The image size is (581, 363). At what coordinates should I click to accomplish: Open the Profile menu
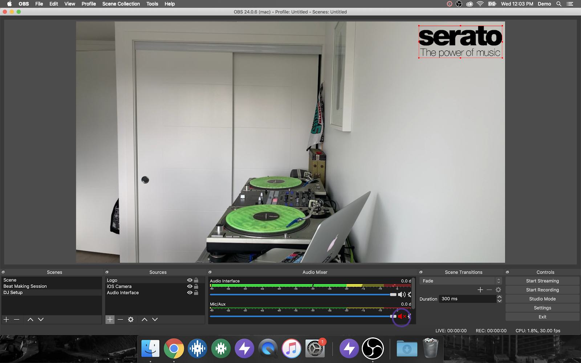point(89,4)
